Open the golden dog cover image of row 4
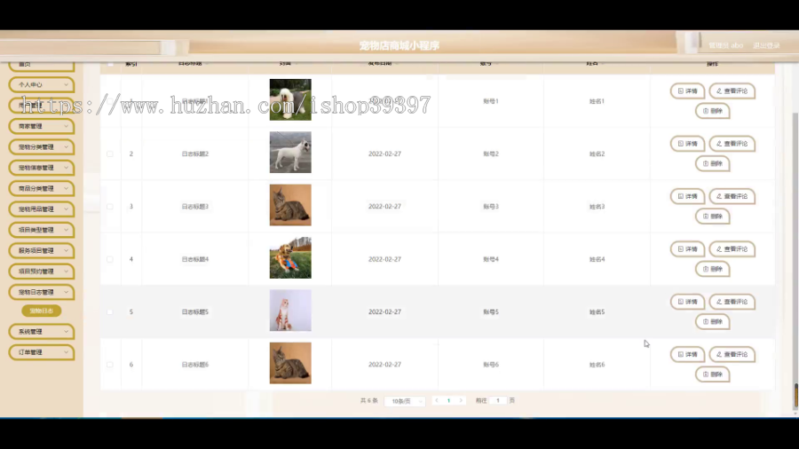This screenshot has width=799, height=449. (290, 257)
